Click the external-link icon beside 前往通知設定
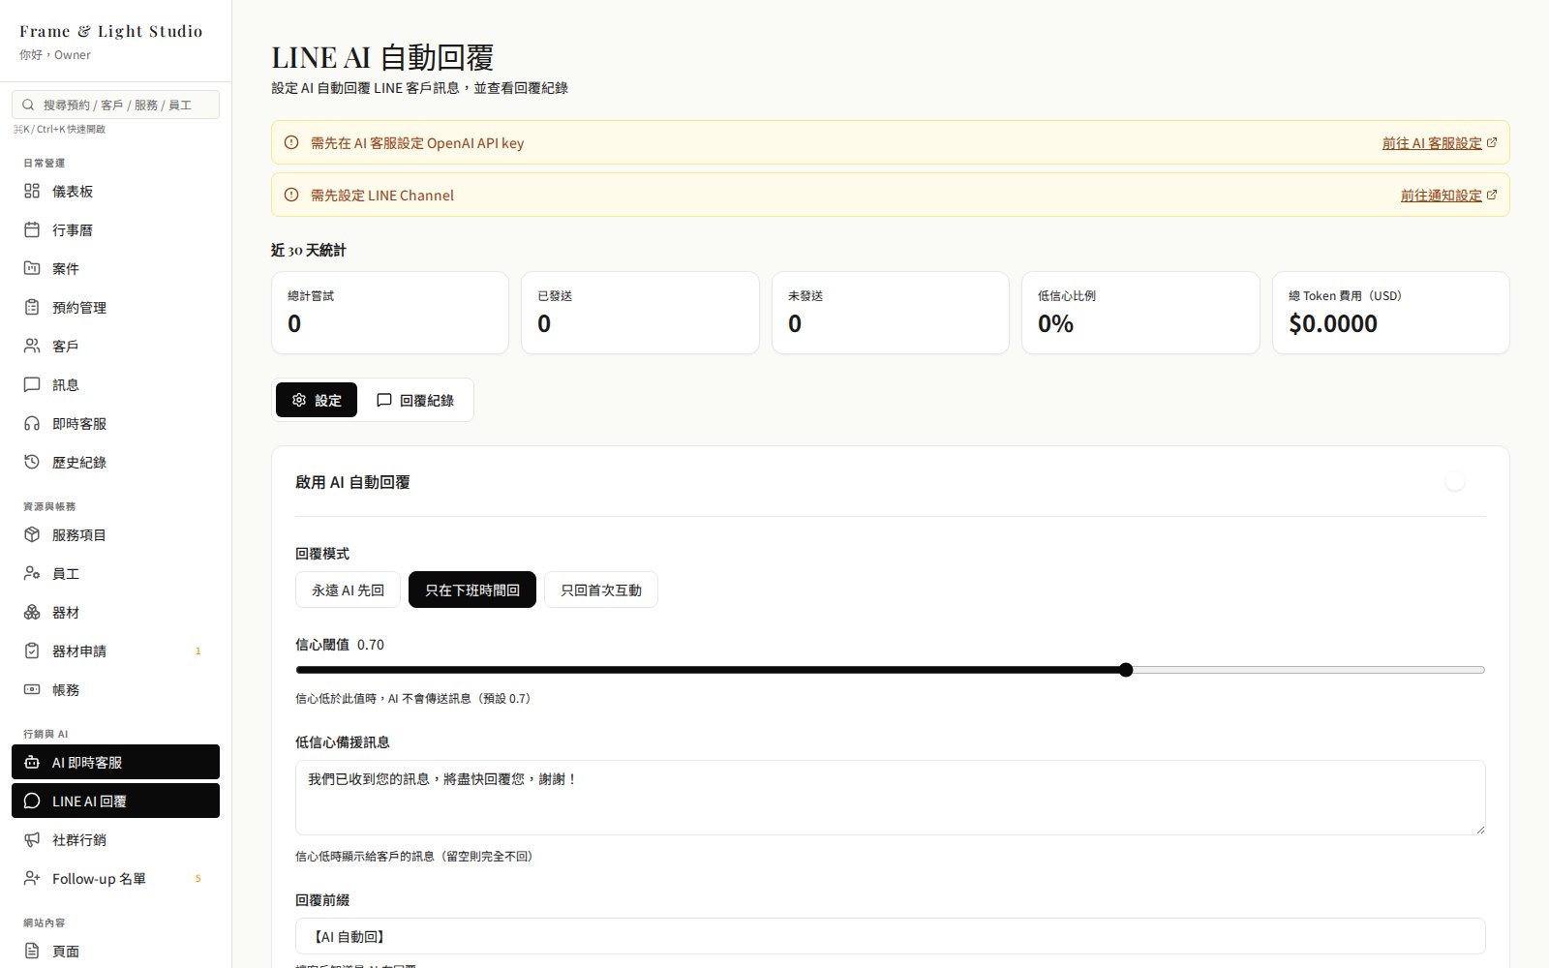 1491,195
